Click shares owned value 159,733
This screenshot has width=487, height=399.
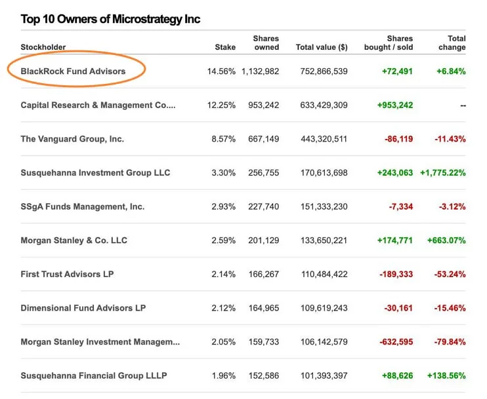pos(264,341)
